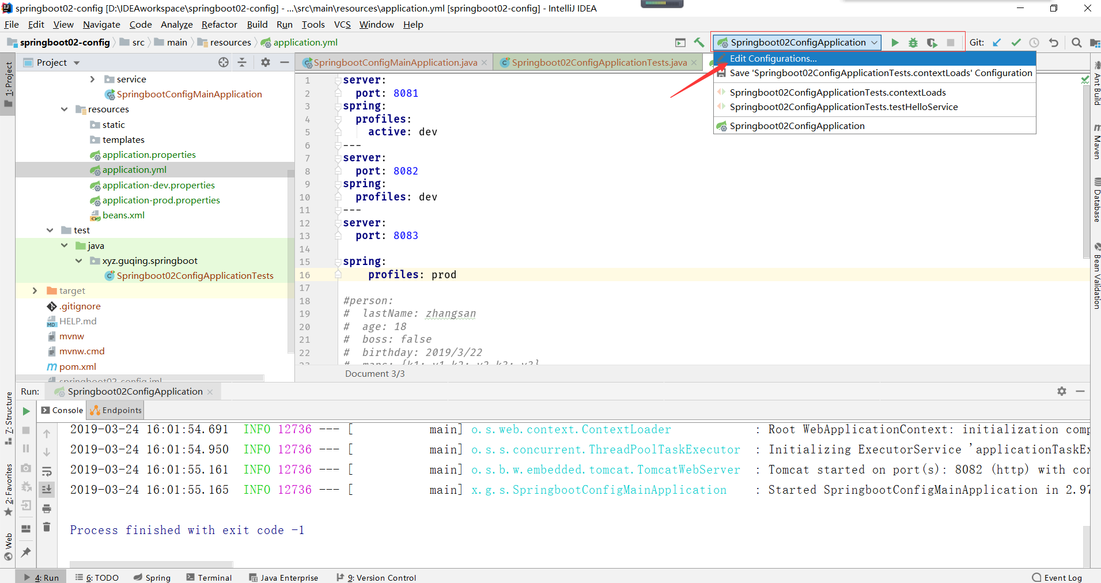Build project with the hammer icon

699,43
